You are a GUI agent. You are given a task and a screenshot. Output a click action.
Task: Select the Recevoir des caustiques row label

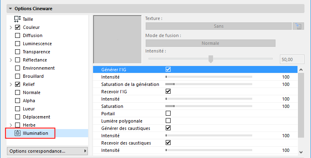[x=126, y=143]
